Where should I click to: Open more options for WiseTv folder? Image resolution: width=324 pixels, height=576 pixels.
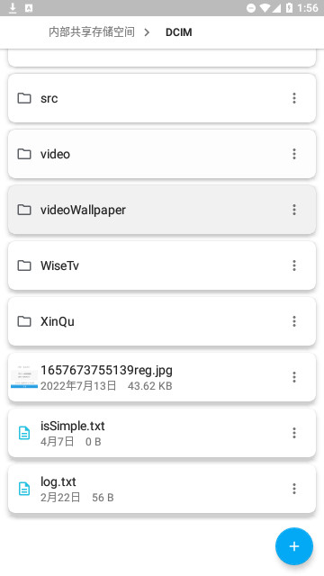294,265
